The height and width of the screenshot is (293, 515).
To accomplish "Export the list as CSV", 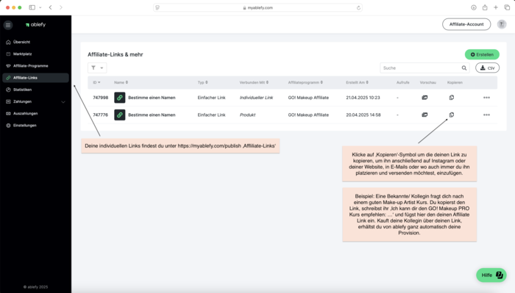I will tap(487, 68).
